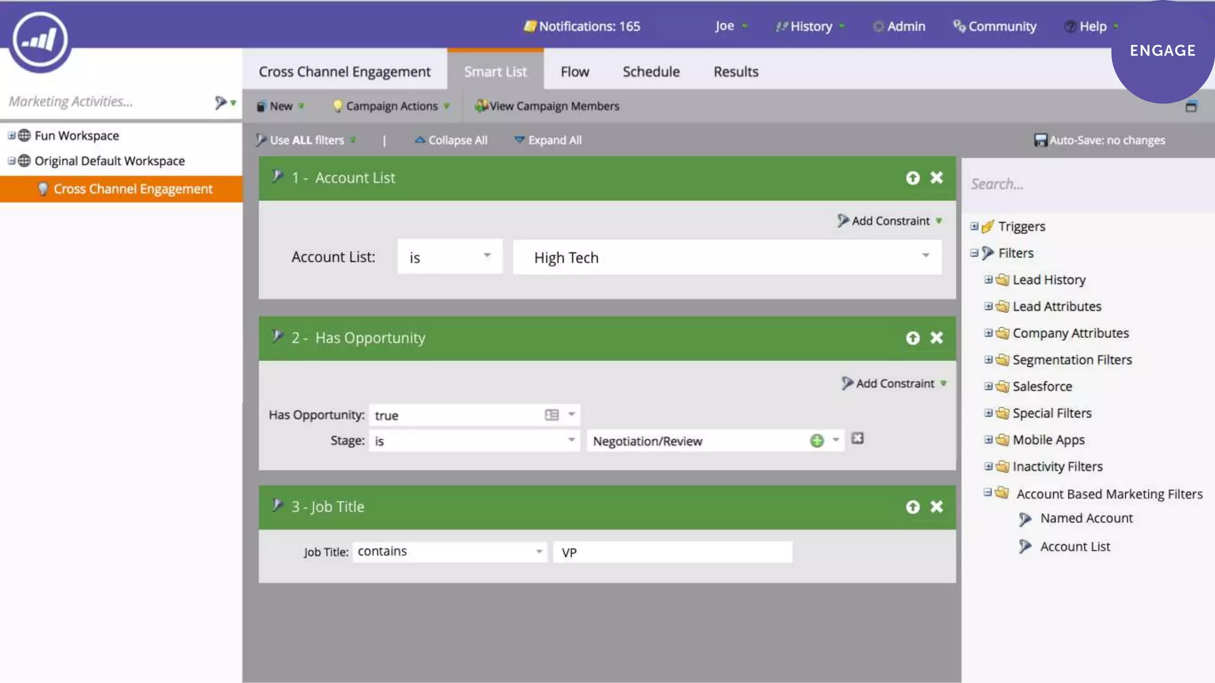The width and height of the screenshot is (1215, 683).
Task: Open Mobile Apps folder
Action: [x=1048, y=440]
